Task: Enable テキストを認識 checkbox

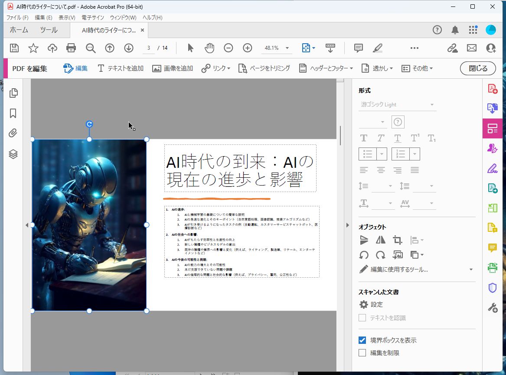Action: click(x=362, y=318)
